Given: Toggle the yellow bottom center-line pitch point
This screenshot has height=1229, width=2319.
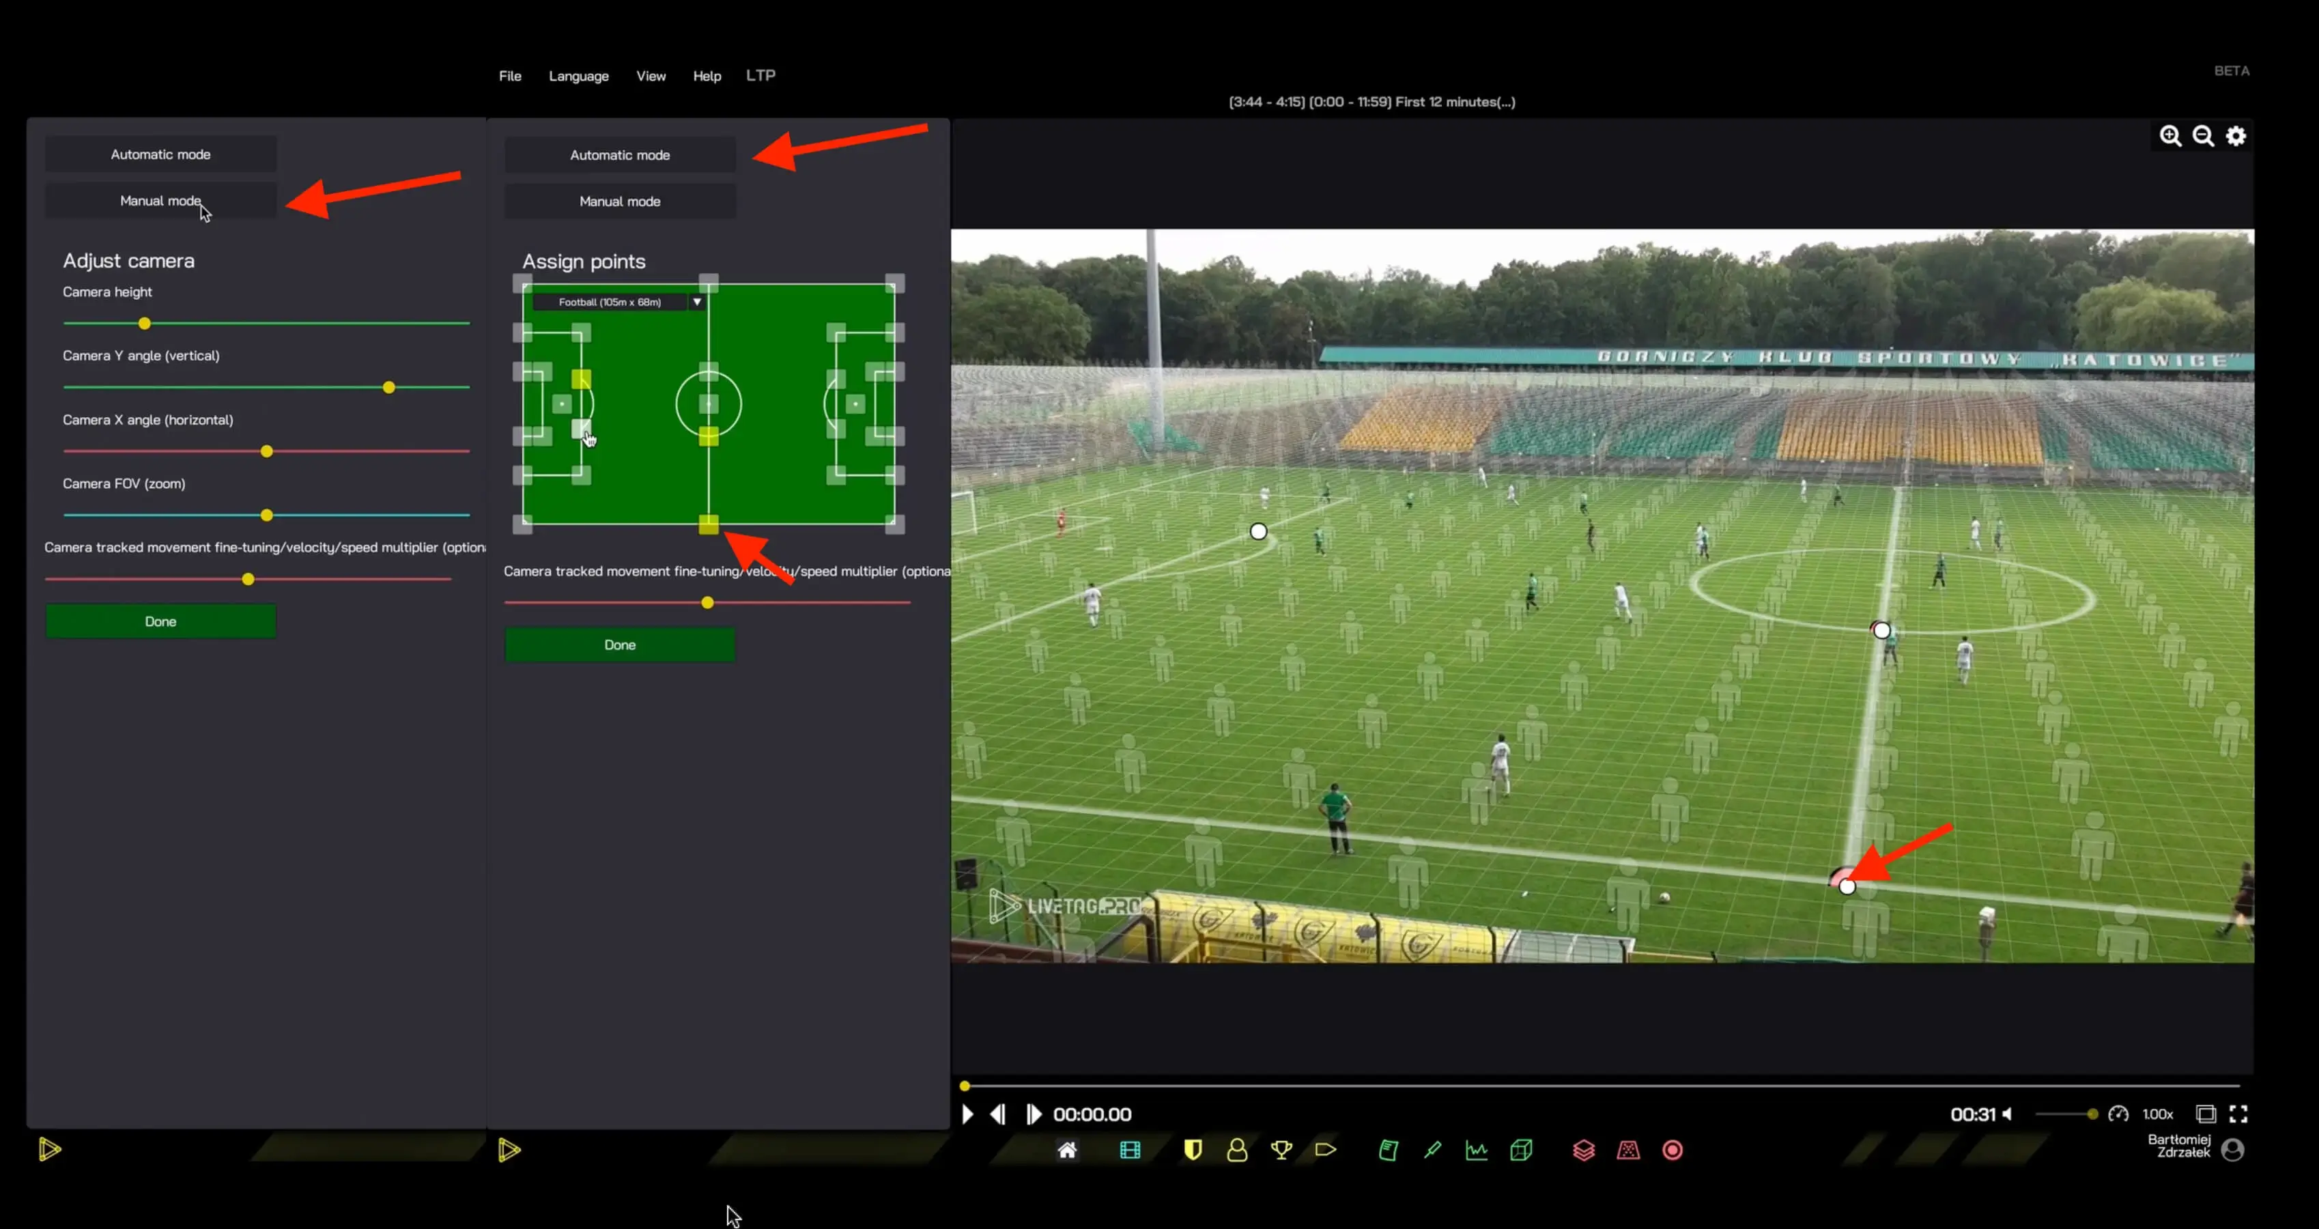Looking at the screenshot, I should (x=709, y=524).
